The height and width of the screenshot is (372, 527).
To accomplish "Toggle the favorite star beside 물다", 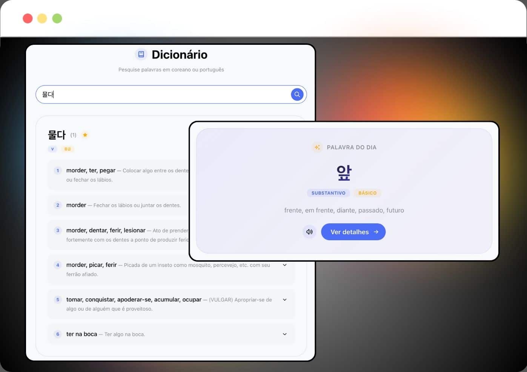I will 85,135.
